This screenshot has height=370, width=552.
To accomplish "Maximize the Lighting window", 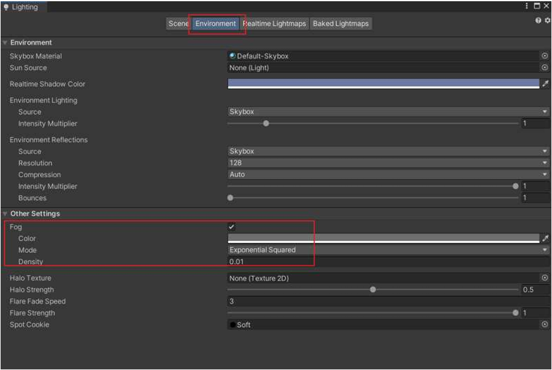I will 537,6.
